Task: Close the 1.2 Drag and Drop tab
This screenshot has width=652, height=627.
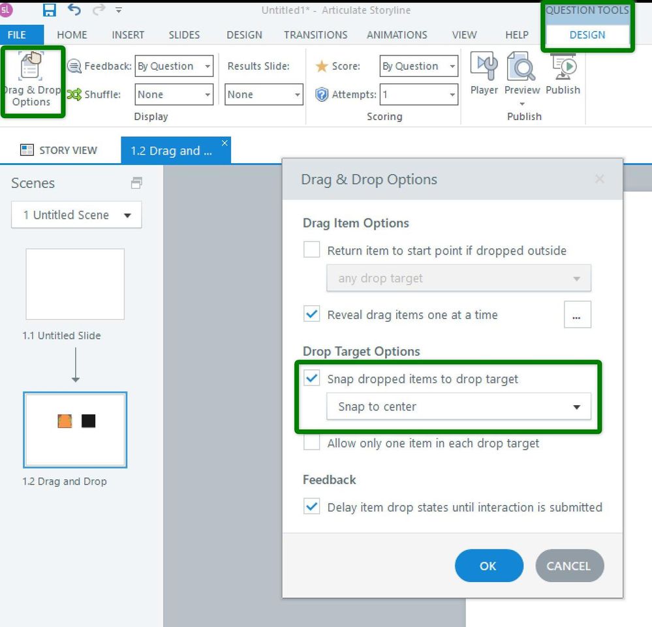Action: (225, 143)
